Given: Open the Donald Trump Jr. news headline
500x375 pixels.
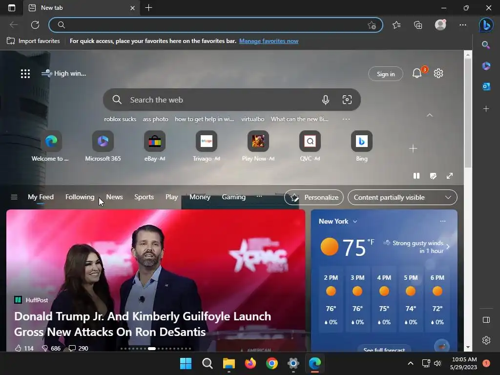Looking at the screenshot, I should click(143, 324).
